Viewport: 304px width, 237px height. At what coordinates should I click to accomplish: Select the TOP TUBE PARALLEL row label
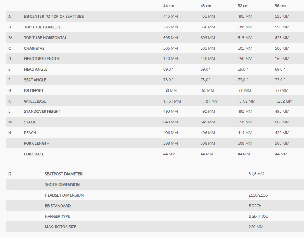42,27
